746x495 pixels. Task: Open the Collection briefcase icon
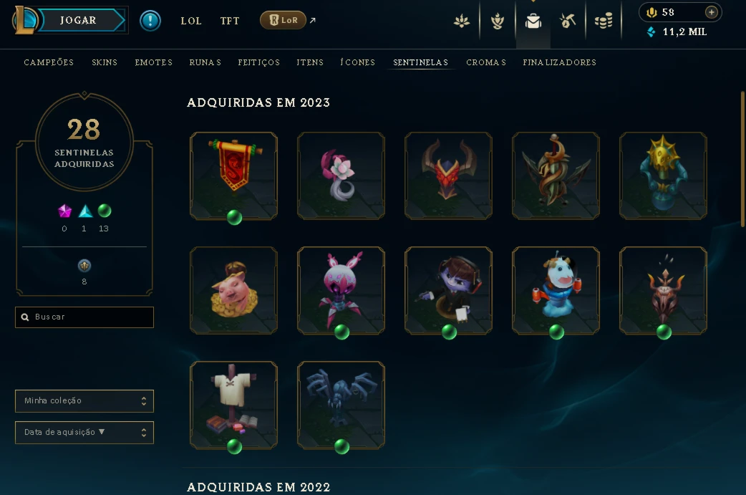tap(533, 21)
